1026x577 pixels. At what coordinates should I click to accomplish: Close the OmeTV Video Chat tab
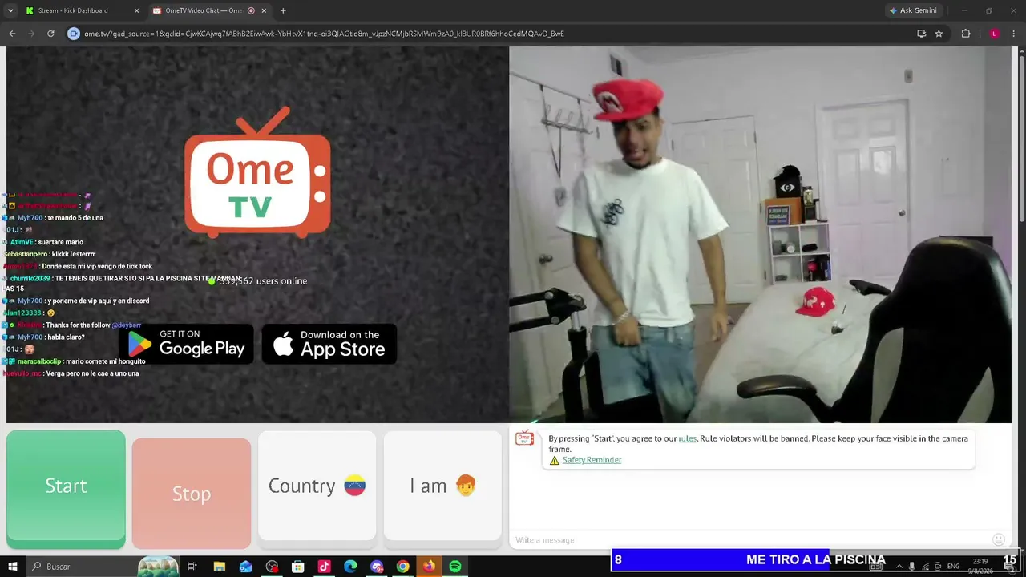pyautogui.click(x=265, y=10)
